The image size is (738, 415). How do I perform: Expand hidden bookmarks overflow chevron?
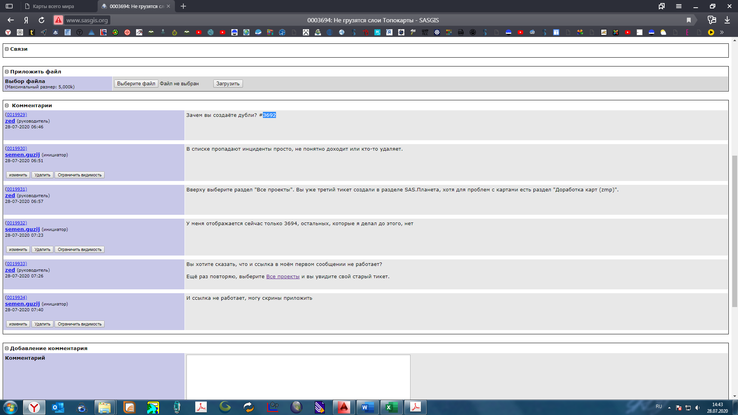722,32
